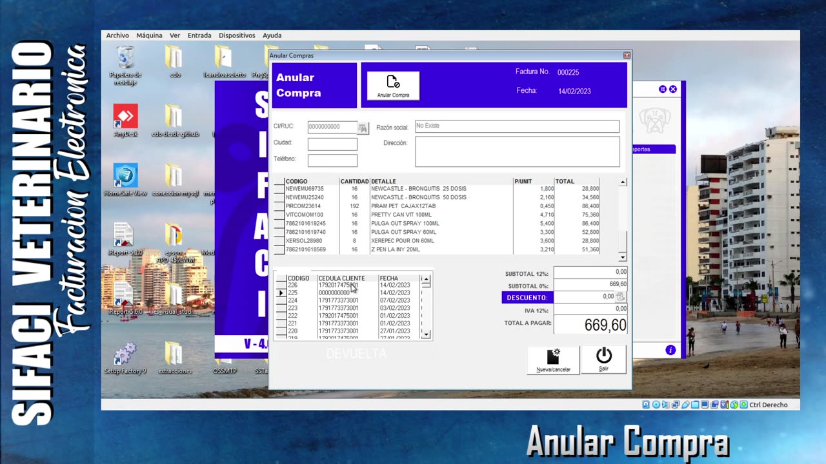Select purchase row with codigo 220

point(348,331)
